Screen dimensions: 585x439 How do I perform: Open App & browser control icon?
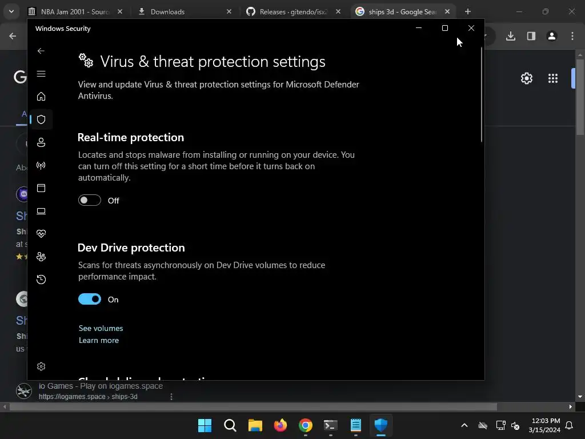(41, 188)
